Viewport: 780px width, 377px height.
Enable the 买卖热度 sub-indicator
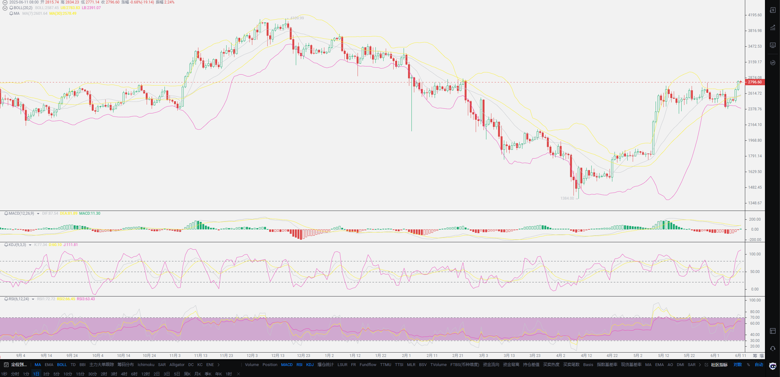(551, 365)
